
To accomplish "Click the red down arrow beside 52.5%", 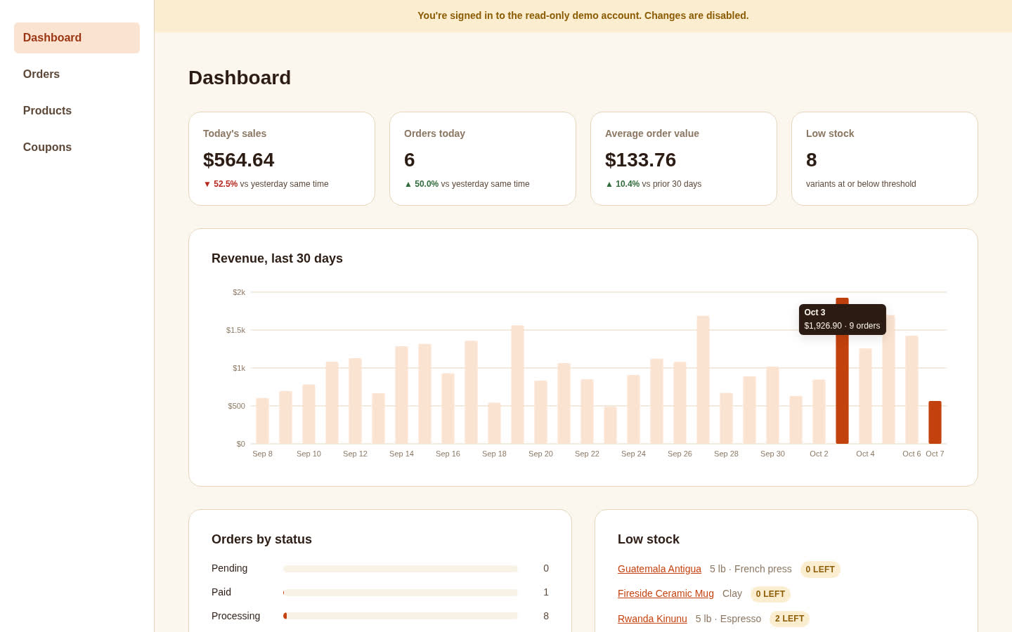I will click(x=207, y=184).
